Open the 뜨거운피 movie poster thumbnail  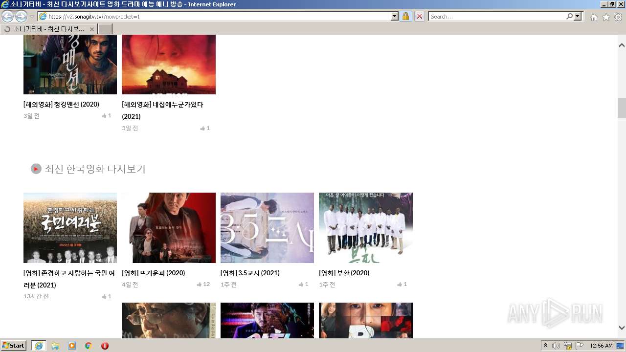169,228
